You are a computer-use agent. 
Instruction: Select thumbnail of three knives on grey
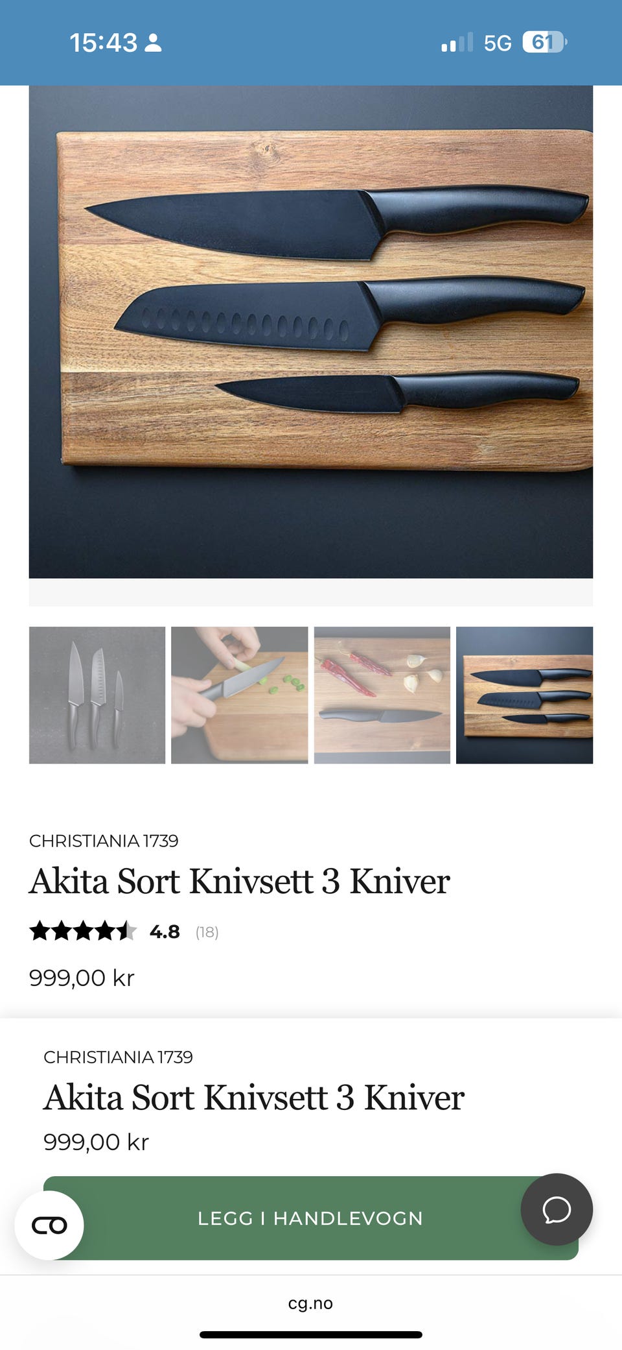point(97,695)
